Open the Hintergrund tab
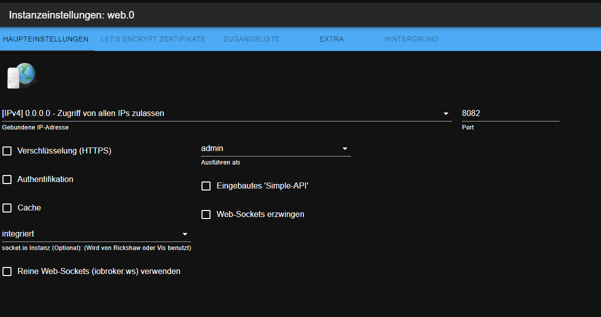The image size is (601, 317). (x=411, y=39)
